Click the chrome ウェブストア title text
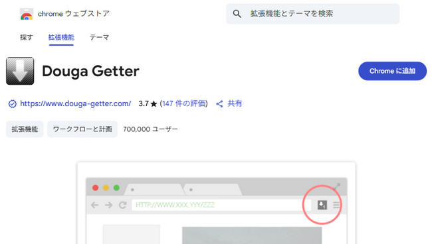This screenshot has height=244, width=432. pyautogui.click(x=74, y=14)
